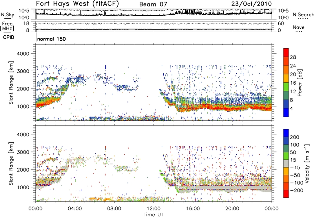Click the "4" label on the Power color bar
This screenshot has width=314, height=217.
[x=292, y=108]
